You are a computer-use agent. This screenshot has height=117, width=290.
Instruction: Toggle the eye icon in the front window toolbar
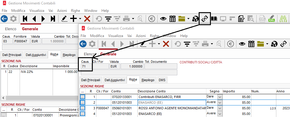coord(242,44)
